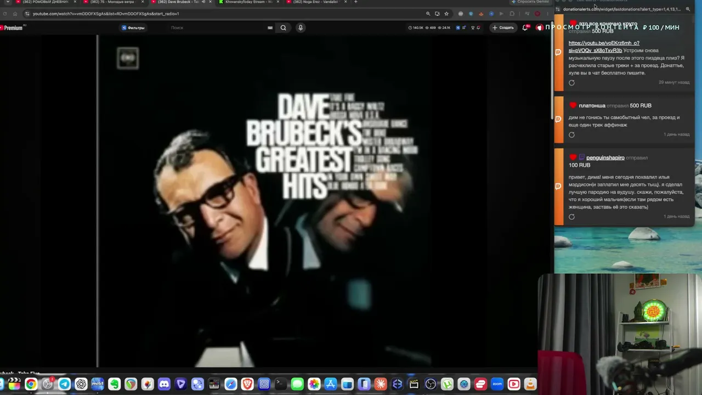Click the 100 RUB amount from penguinshapiro
This screenshot has height=395, width=702.
point(579,165)
